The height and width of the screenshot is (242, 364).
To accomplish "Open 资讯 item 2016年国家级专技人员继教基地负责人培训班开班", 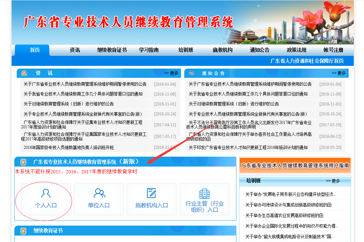I will (x=69, y=147).
